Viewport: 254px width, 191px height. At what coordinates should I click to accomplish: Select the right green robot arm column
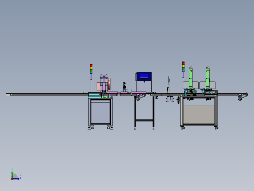point(208,77)
